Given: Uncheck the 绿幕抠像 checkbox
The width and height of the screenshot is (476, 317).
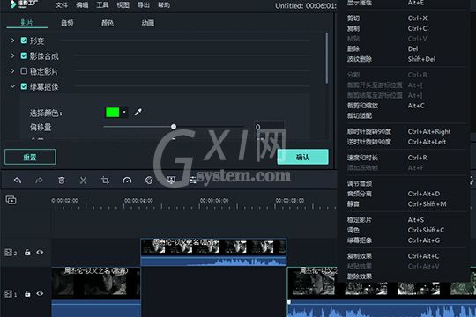Looking at the screenshot, I should [x=24, y=86].
